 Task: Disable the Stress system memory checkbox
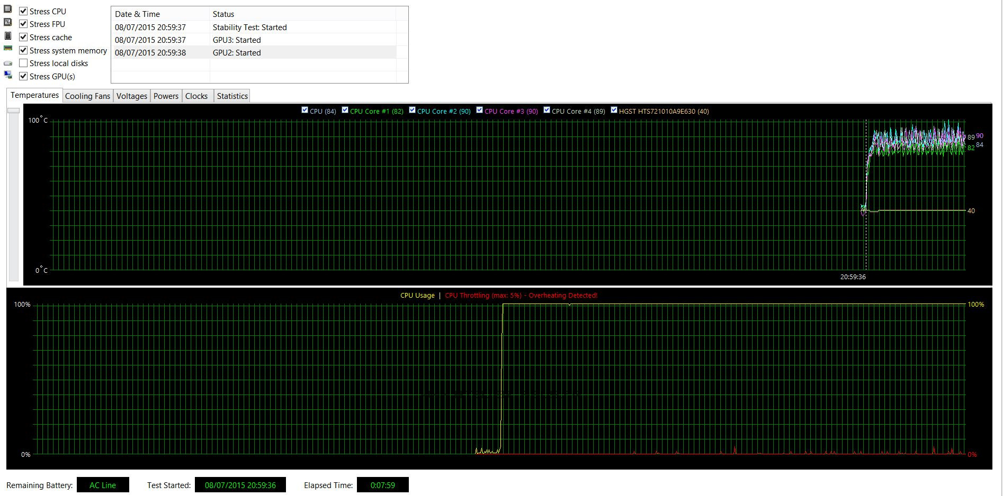(23, 50)
